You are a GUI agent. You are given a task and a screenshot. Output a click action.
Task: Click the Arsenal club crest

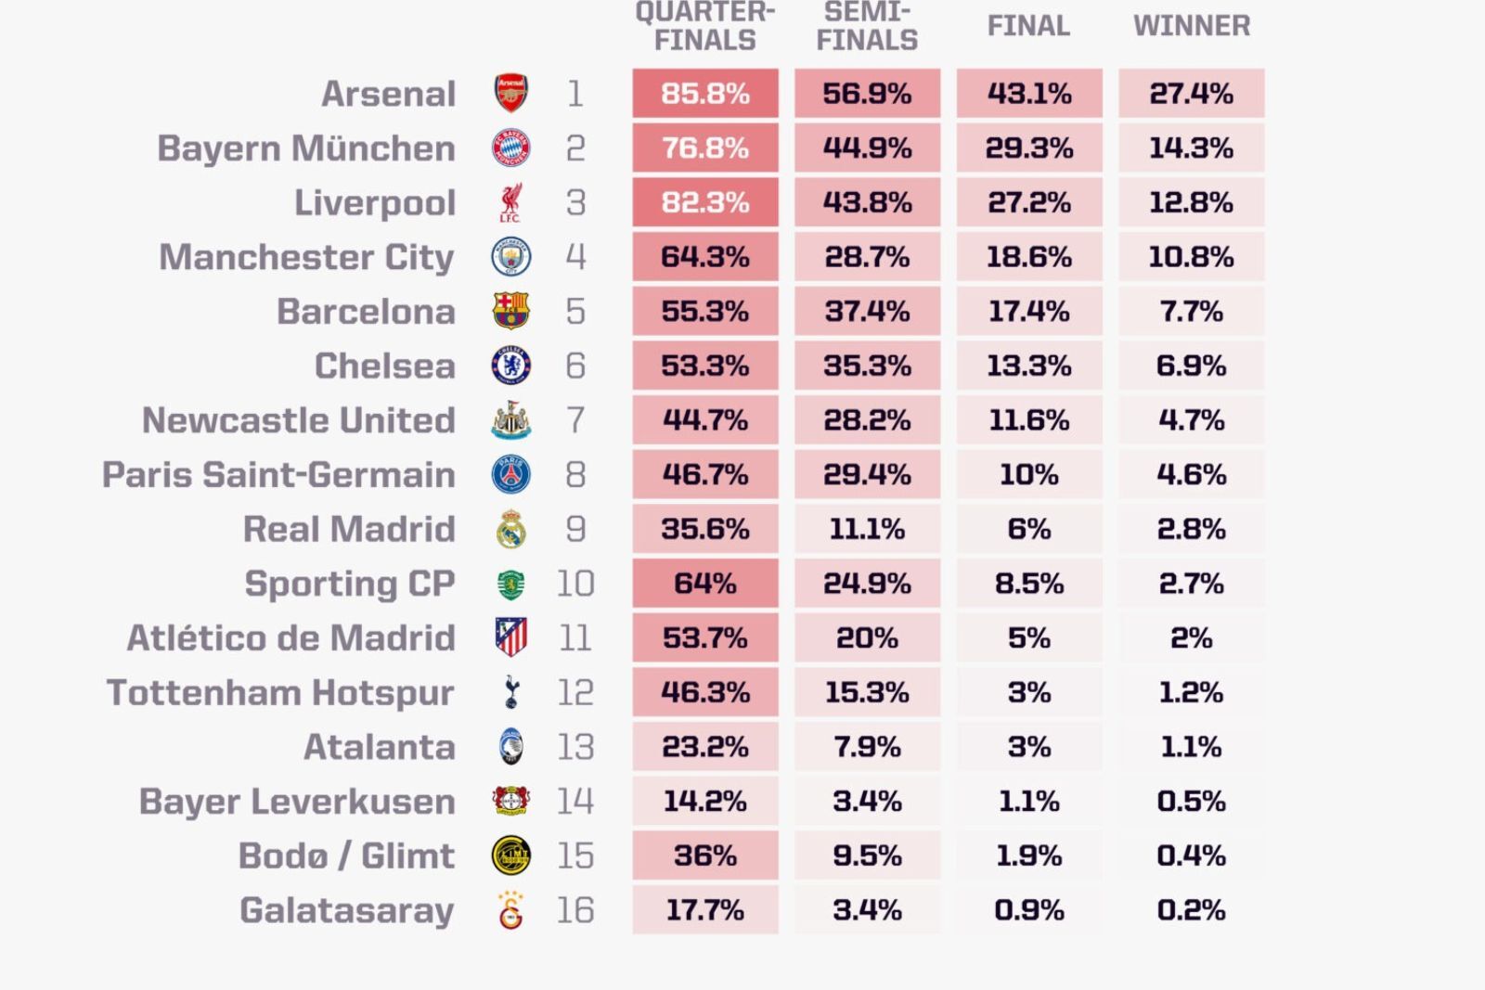[510, 93]
